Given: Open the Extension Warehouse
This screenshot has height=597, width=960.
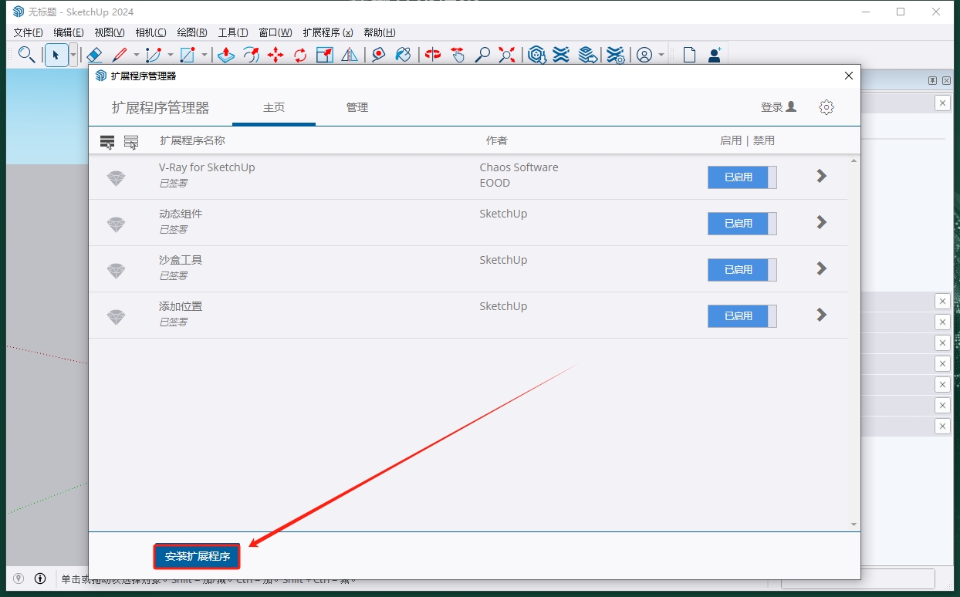Looking at the screenshot, I should (x=562, y=55).
